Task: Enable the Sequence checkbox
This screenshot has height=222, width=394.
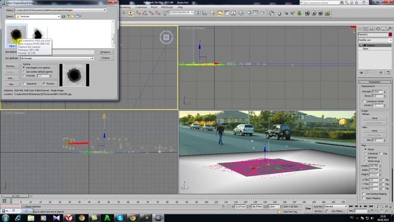Action: click(x=25, y=83)
